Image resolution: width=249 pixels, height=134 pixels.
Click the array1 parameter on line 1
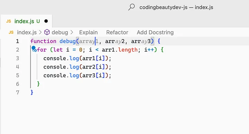click(x=89, y=42)
